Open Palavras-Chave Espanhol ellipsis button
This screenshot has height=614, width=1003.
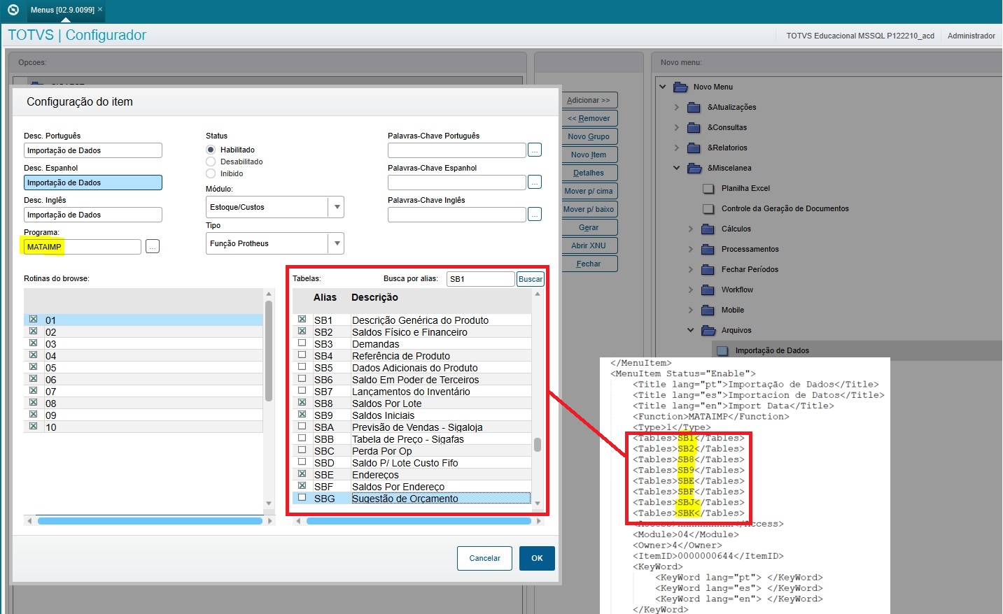click(535, 182)
